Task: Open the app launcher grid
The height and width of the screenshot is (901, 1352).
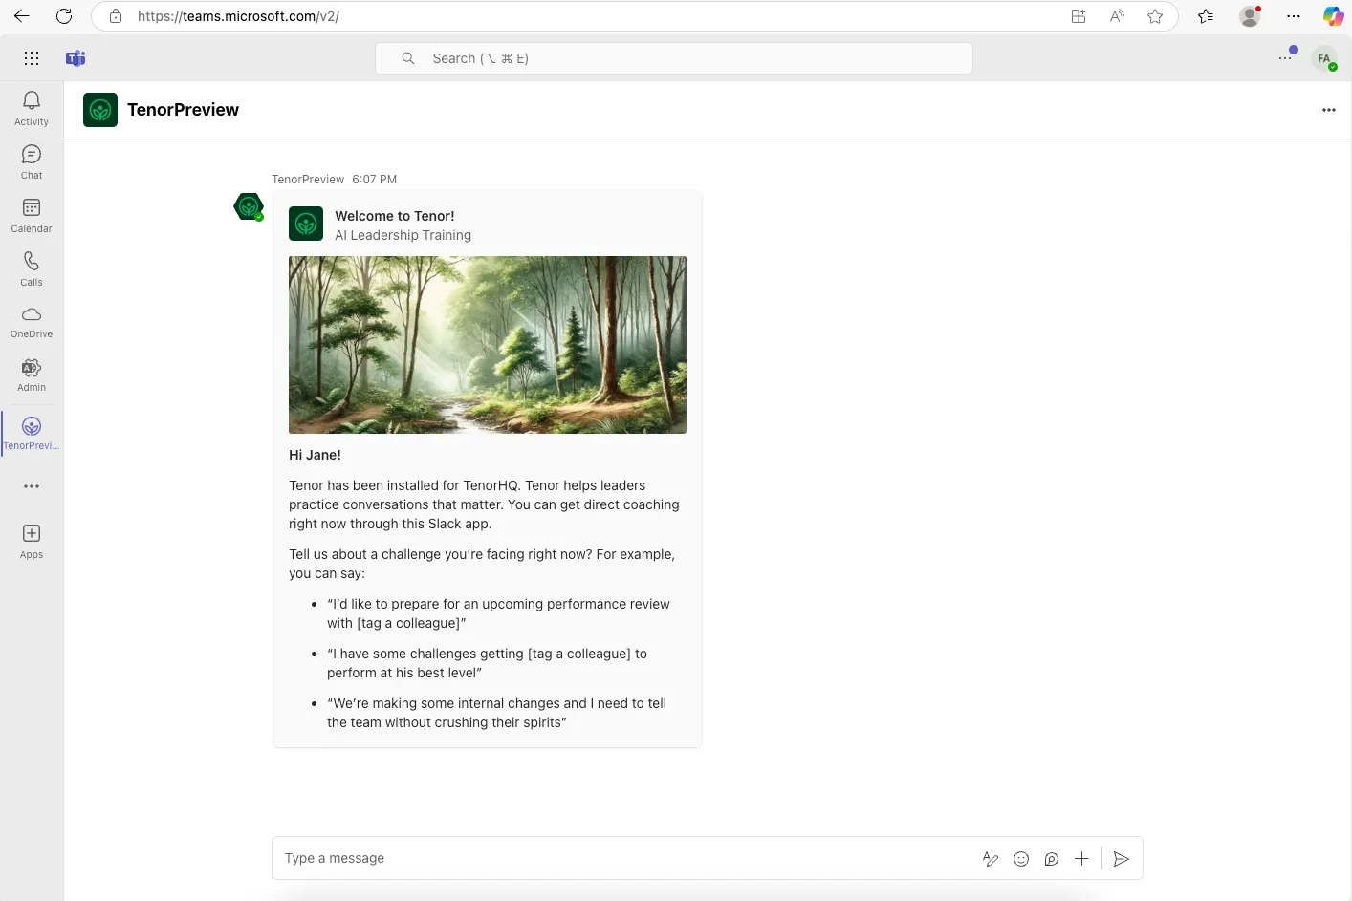Action: pyautogui.click(x=32, y=58)
